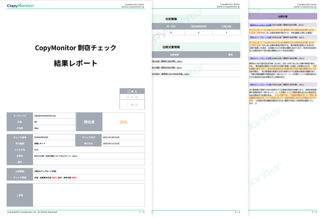This screenshot has width=325, height=217.
Task: Click the CopyMonitor logo on page one
Action: [x=20, y=5]
